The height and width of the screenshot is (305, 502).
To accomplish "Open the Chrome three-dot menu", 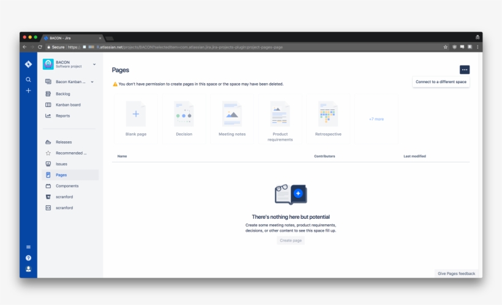I will point(478,47).
